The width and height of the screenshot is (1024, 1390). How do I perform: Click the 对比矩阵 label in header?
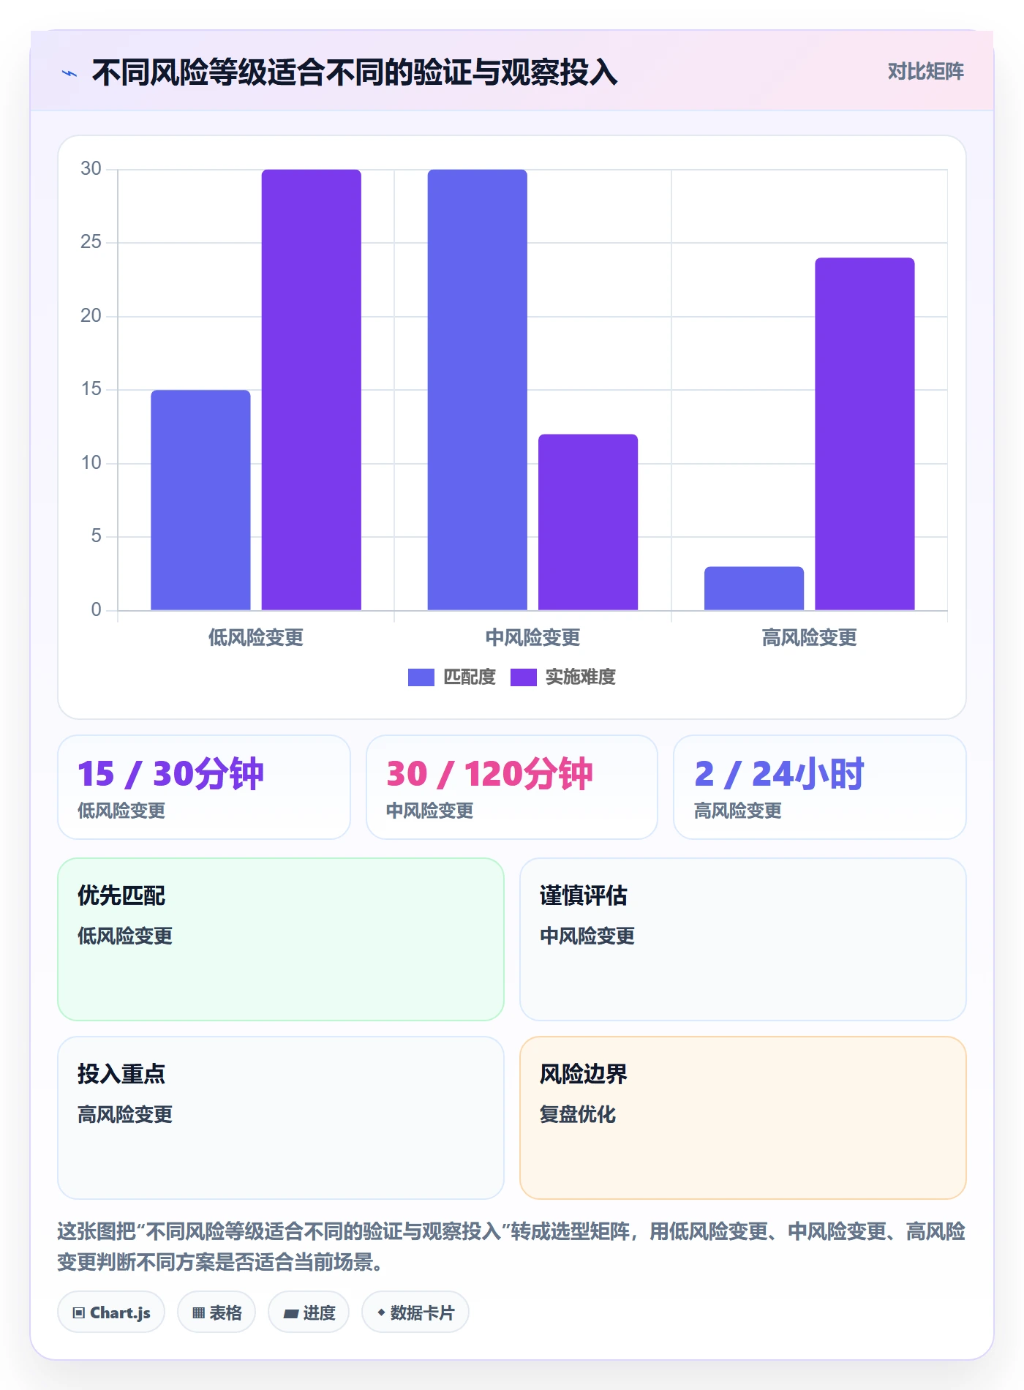pos(925,72)
